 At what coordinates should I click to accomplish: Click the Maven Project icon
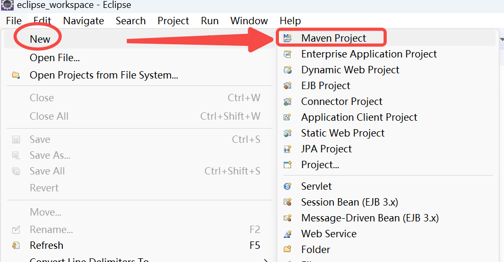(288, 38)
